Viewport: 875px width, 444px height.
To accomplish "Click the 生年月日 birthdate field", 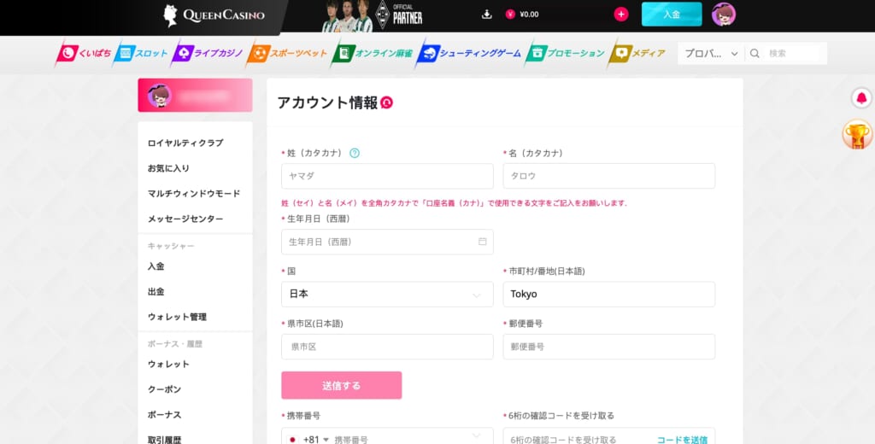I will (x=387, y=242).
